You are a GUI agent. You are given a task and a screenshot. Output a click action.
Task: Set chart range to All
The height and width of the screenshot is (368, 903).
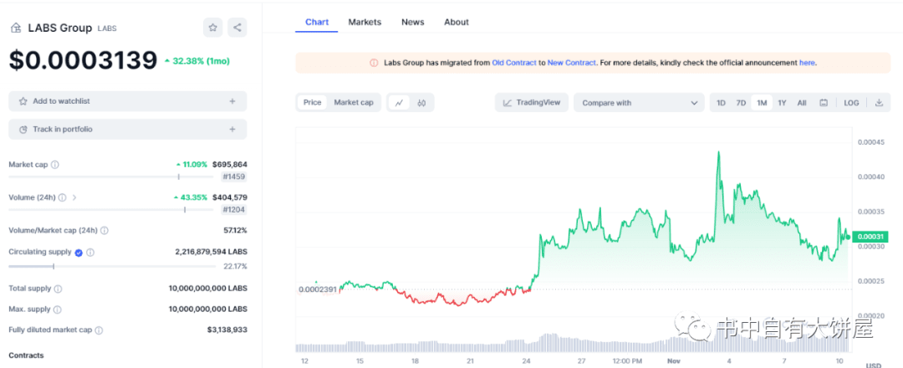click(802, 103)
